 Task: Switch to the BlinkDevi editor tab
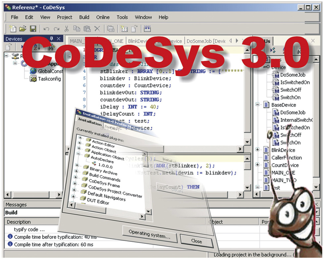(137, 41)
